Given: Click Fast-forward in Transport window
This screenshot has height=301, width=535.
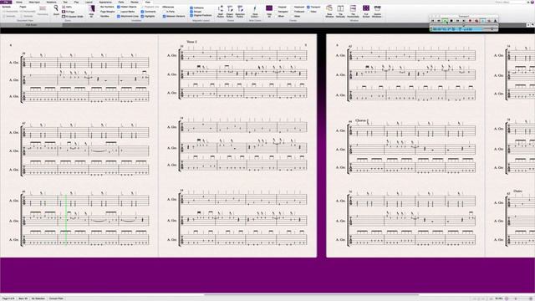Looking at the screenshot, I should click(457, 21).
